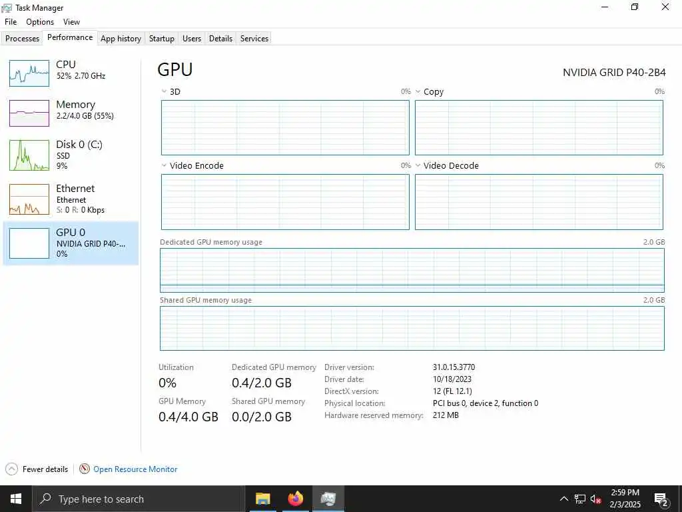Open File Explorer from the taskbar

(x=262, y=499)
